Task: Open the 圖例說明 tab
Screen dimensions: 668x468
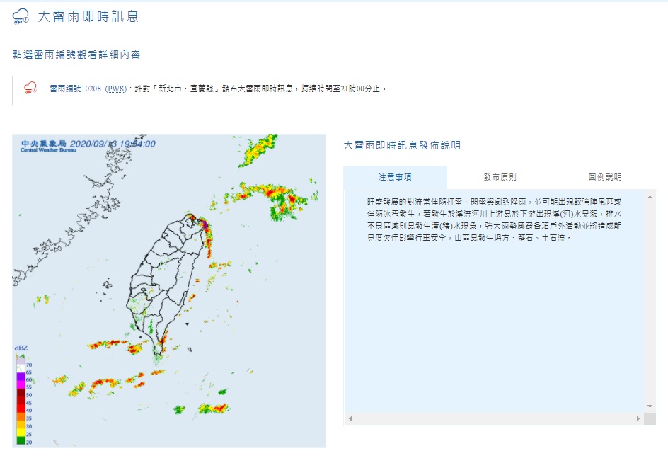Action: 604,178
